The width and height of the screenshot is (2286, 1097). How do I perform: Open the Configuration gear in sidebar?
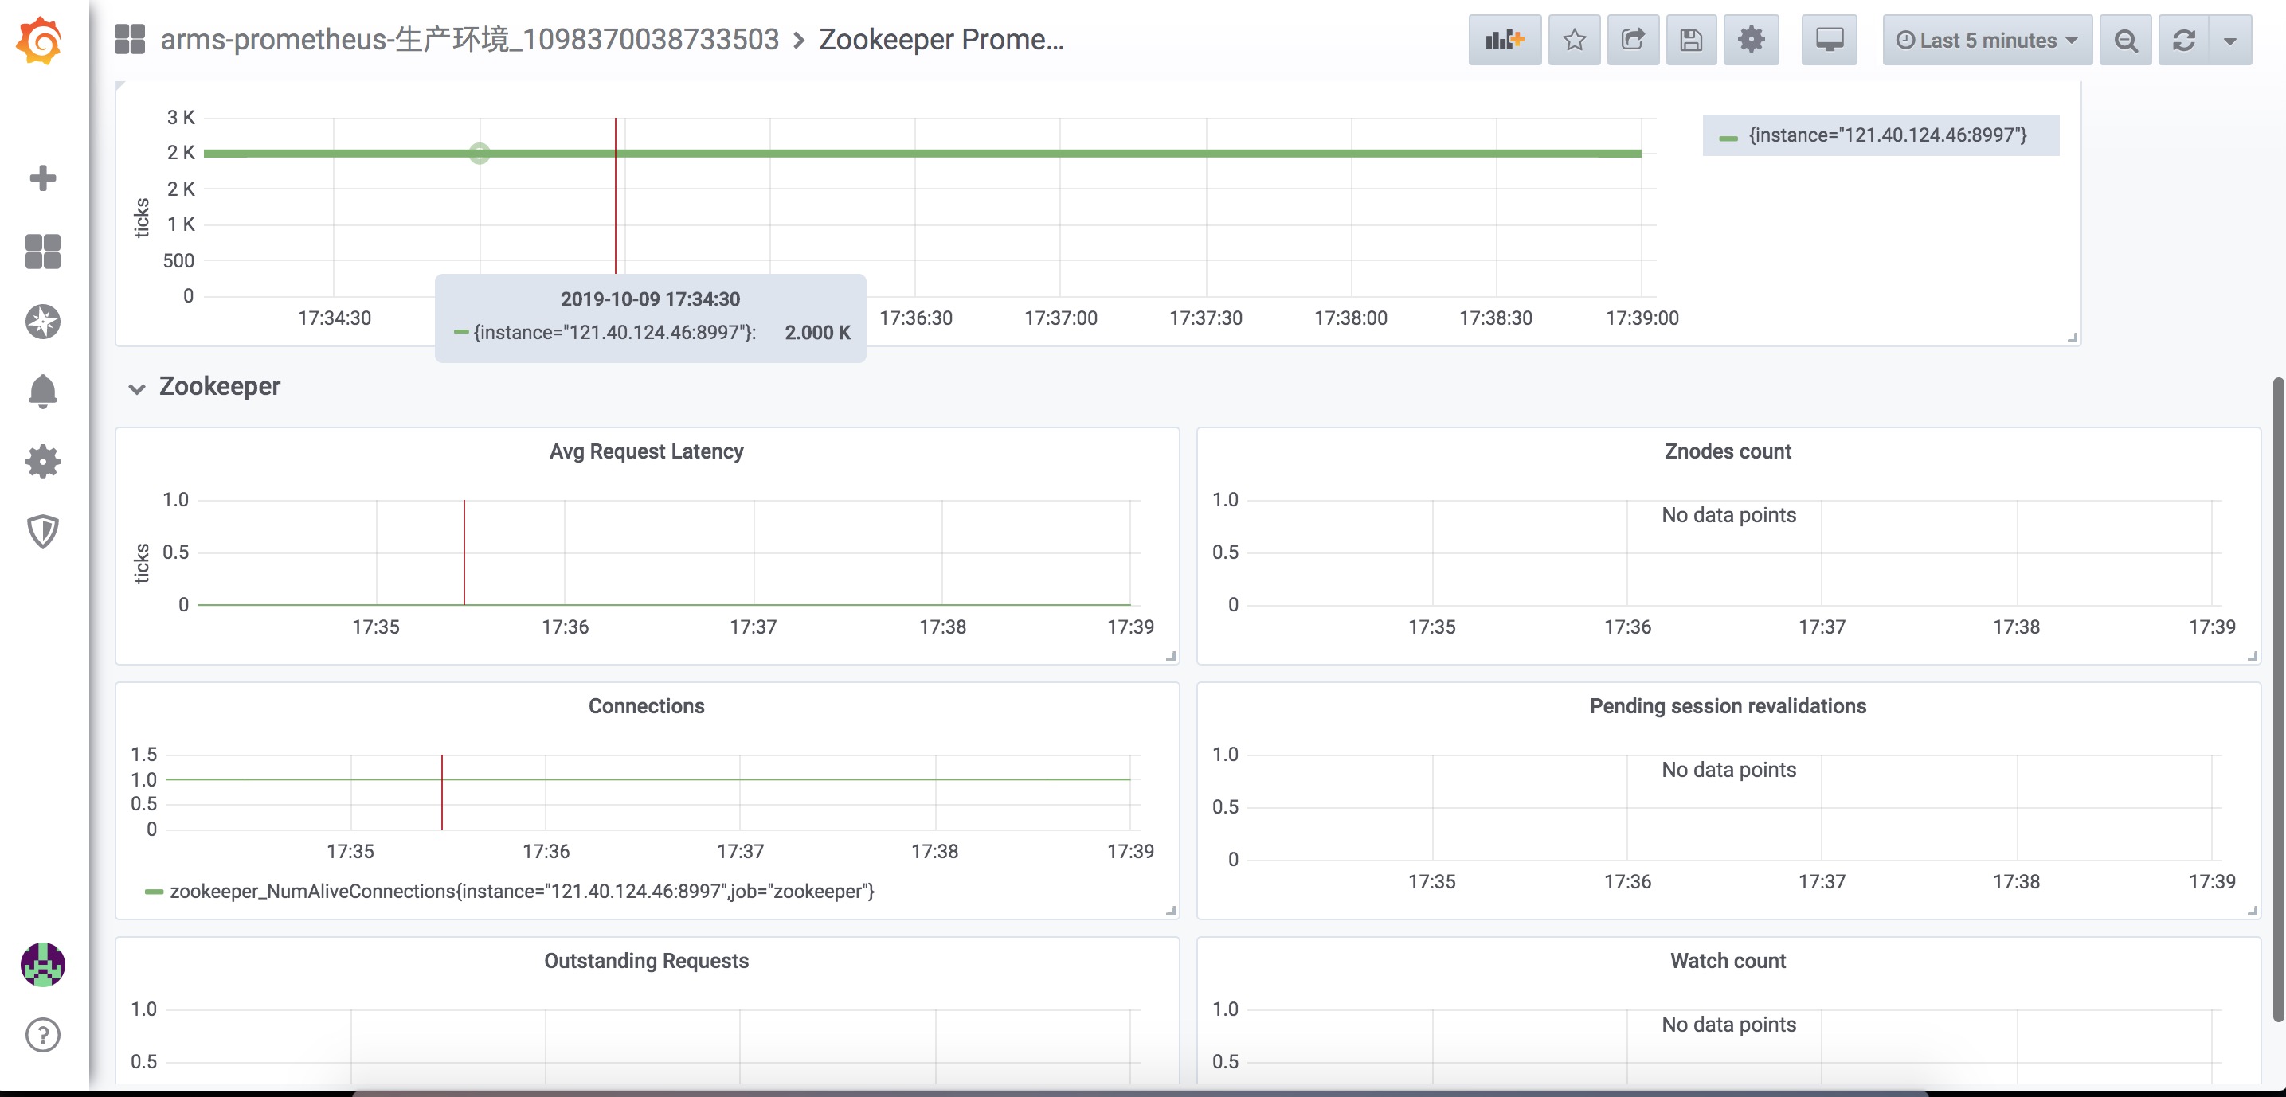pyautogui.click(x=42, y=462)
